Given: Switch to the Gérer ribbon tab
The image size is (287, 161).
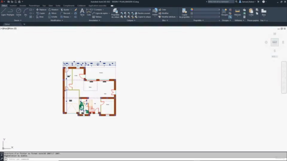Looking at the screenshot, I should (51, 6).
